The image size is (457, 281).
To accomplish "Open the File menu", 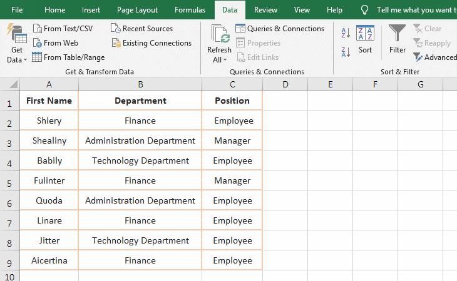I will [17, 10].
